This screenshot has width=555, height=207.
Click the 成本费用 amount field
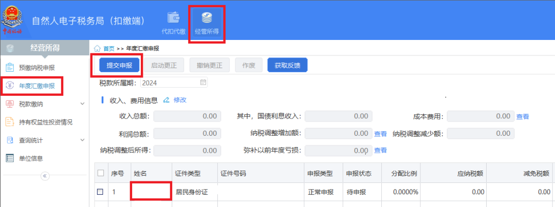pyautogui.click(x=480, y=116)
